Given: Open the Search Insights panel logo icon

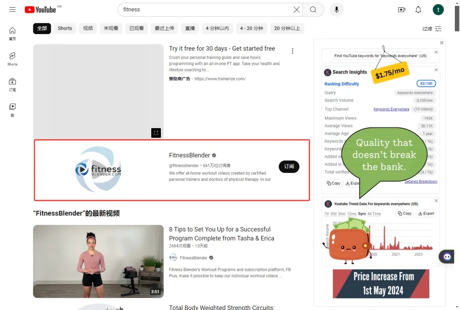Looking at the screenshot, I should click(x=327, y=72).
